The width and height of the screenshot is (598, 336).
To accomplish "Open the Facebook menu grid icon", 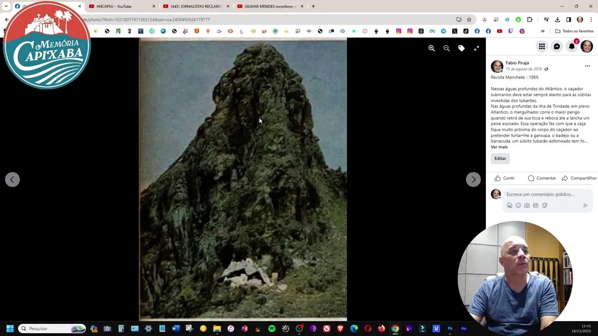I will tap(541, 46).
